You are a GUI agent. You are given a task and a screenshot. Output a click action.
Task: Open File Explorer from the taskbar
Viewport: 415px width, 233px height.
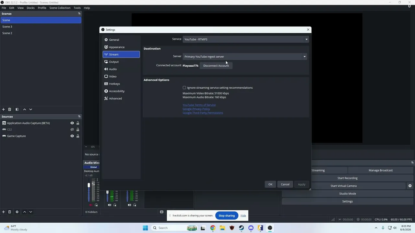click(222, 228)
